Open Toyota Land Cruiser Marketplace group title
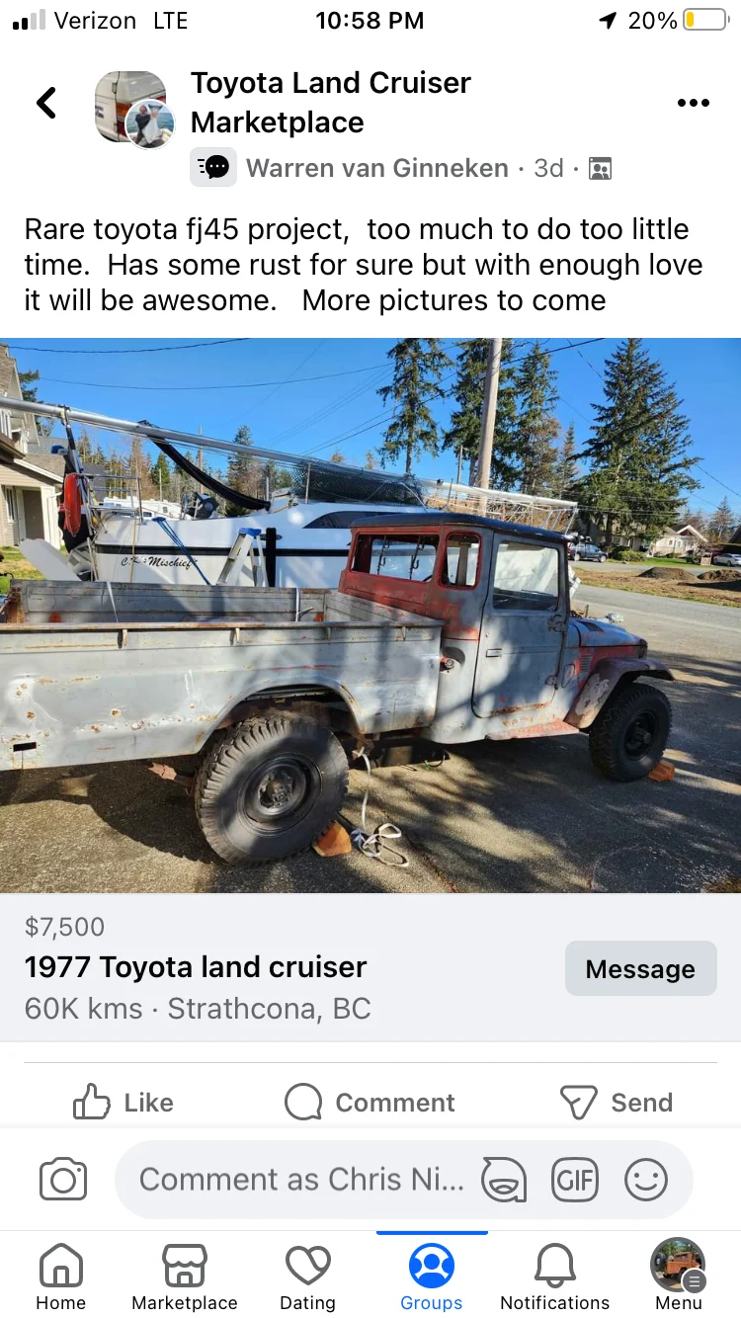The height and width of the screenshot is (1318, 741). pos(331,103)
